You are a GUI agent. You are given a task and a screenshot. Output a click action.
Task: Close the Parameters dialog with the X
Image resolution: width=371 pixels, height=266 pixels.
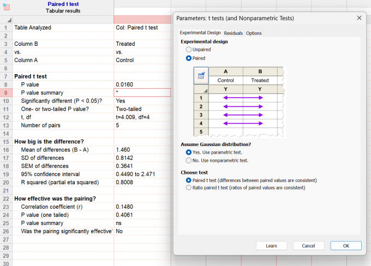pyautogui.click(x=359, y=18)
